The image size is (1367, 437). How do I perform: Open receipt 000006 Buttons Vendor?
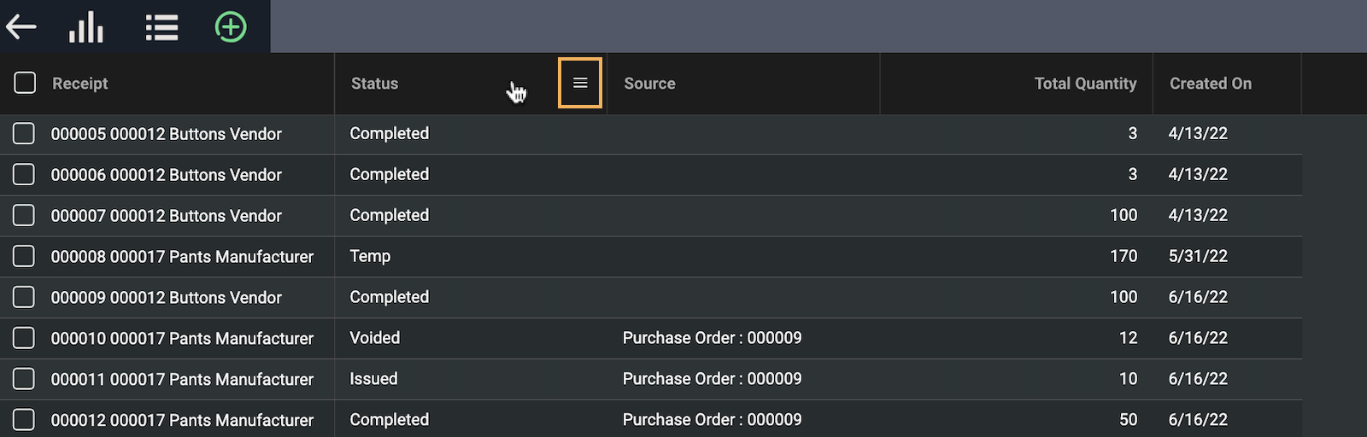click(x=166, y=175)
